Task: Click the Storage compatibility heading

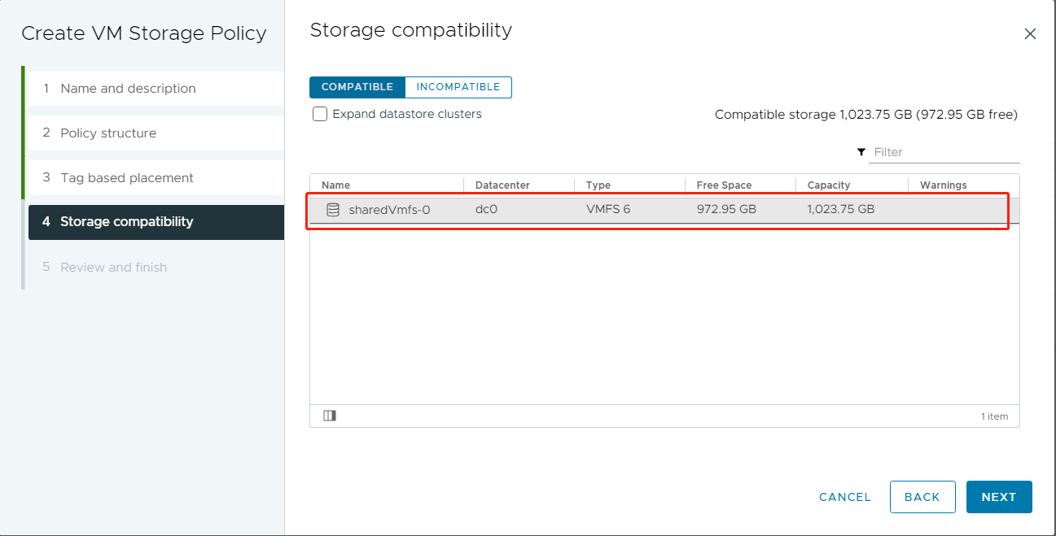Action: (411, 31)
